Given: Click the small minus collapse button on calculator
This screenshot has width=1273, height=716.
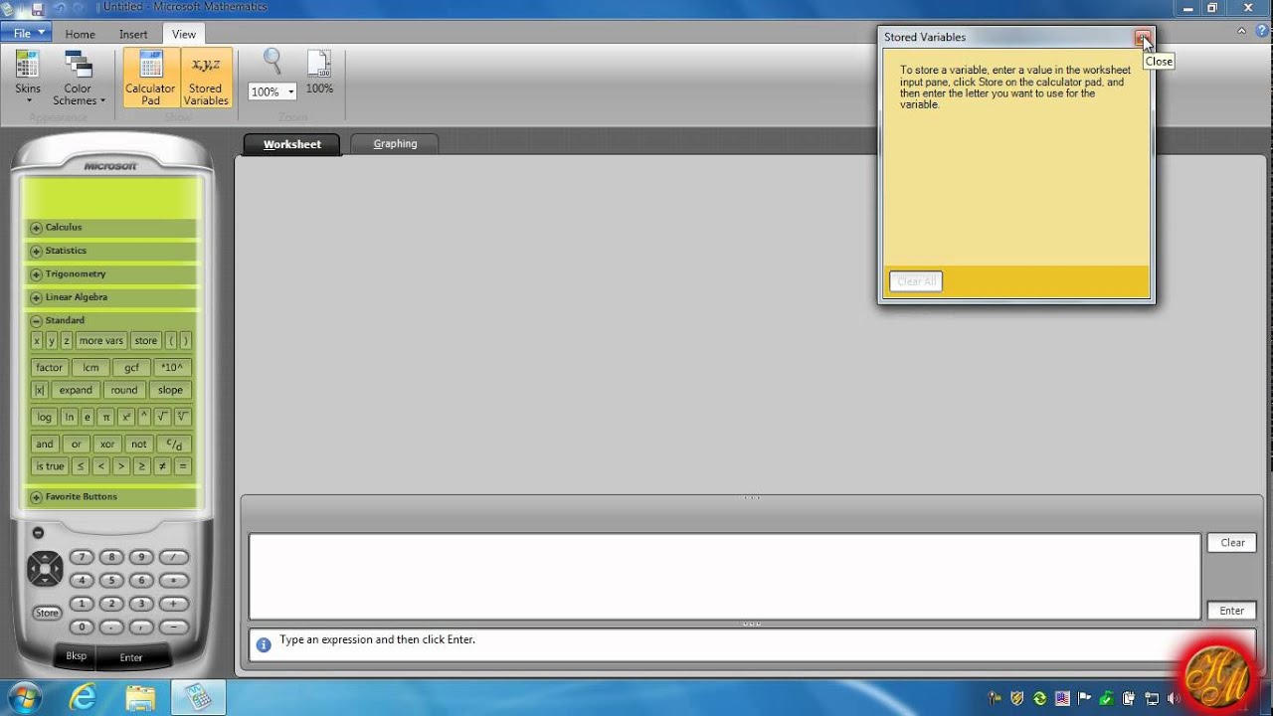Looking at the screenshot, I should click(38, 533).
